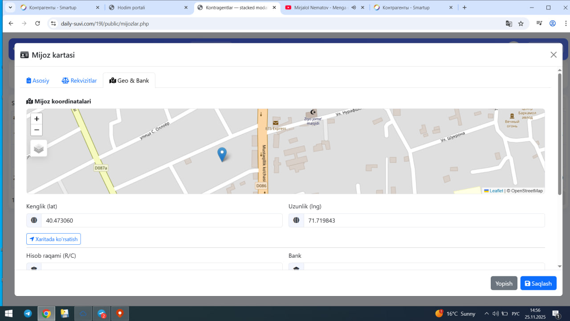Open the OpenStreetMap attribution link
The image size is (570, 321).
(x=527, y=191)
